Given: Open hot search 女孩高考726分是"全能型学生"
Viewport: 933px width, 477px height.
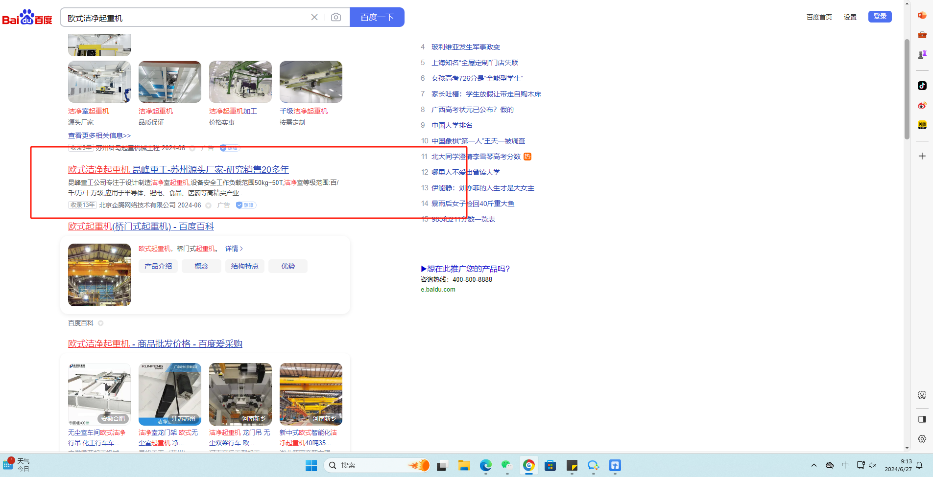Looking at the screenshot, I should tap(477, 78).
